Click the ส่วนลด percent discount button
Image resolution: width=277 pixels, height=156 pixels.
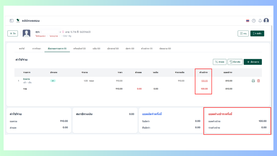tap(219, 62)
